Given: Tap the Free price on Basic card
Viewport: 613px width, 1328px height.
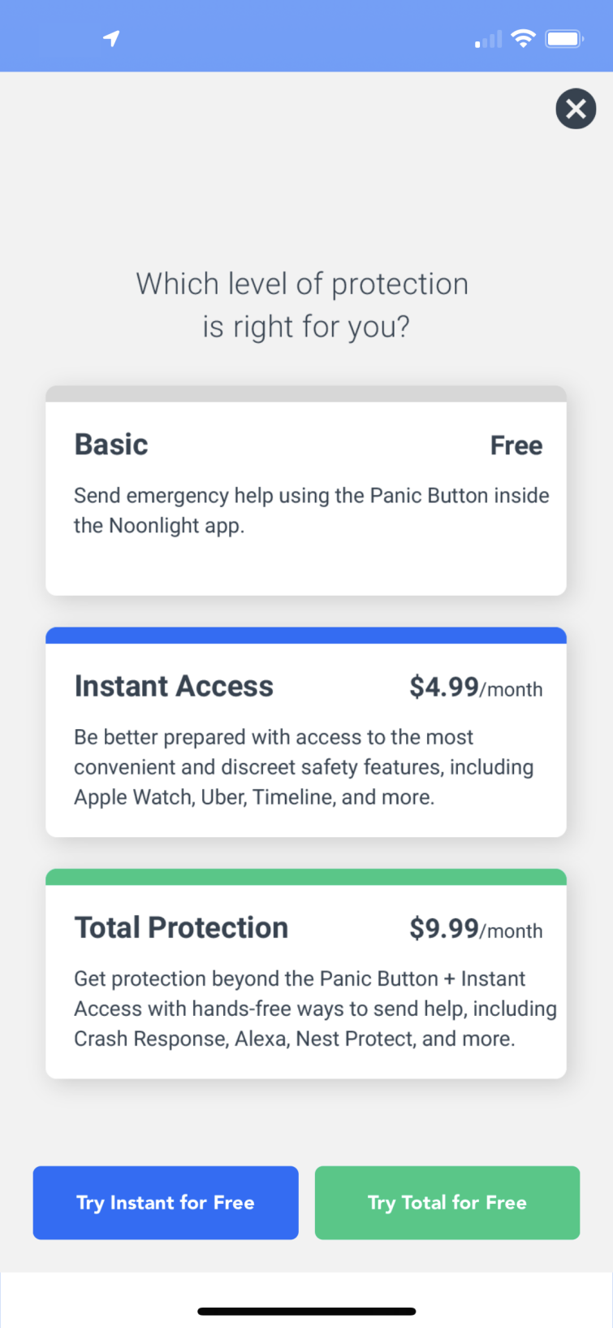Looking at the screenshot, I should 516,445.
